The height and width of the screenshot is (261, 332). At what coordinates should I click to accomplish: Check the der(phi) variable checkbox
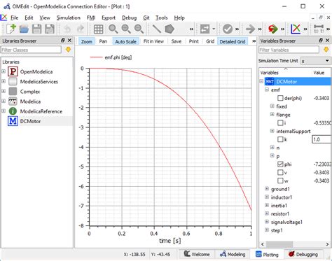coord(280,98)
